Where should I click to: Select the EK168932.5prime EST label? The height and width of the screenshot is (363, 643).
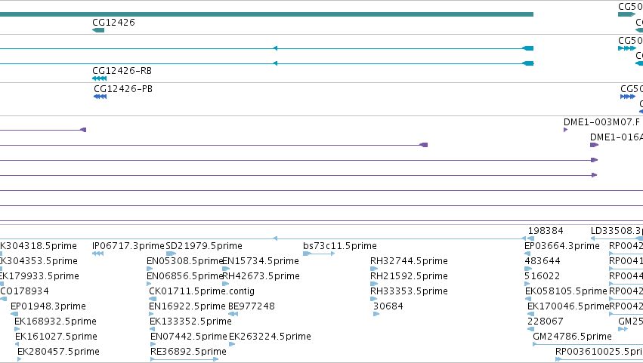pyautogui.click(x=55, y=321)
